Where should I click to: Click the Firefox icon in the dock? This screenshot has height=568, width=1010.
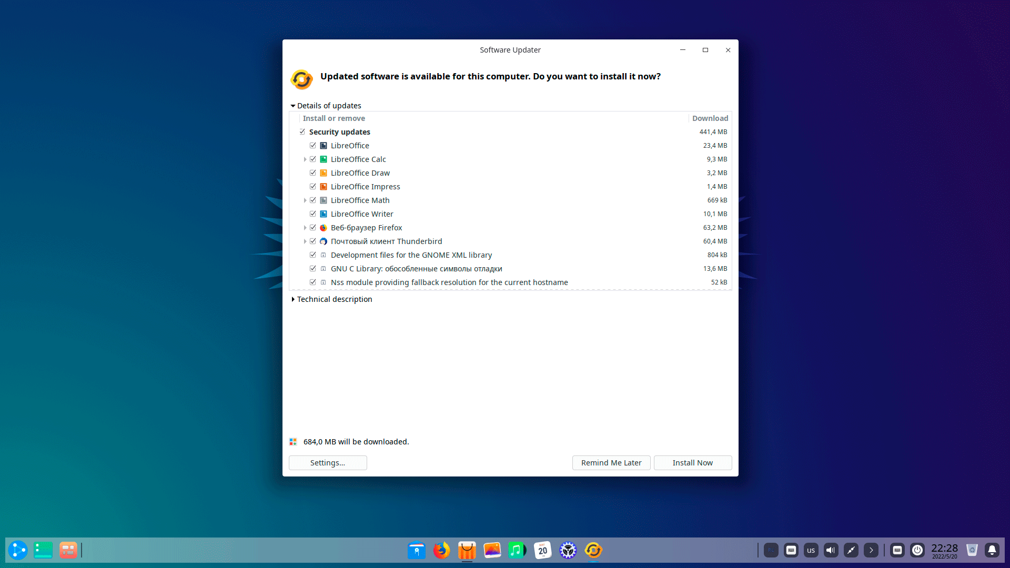pos(441,550)
